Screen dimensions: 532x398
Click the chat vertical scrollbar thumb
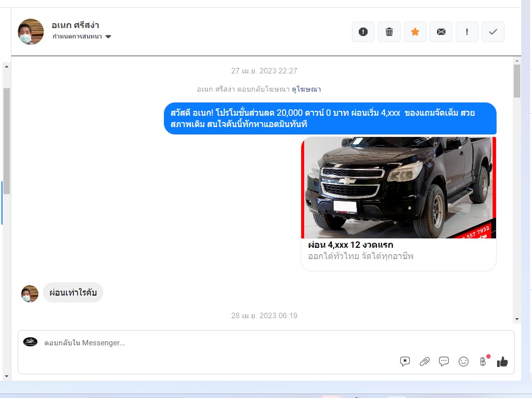click(x=517, y=81)
